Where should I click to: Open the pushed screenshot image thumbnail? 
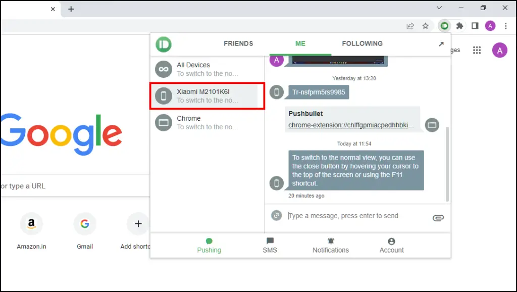tap(338, 61)
